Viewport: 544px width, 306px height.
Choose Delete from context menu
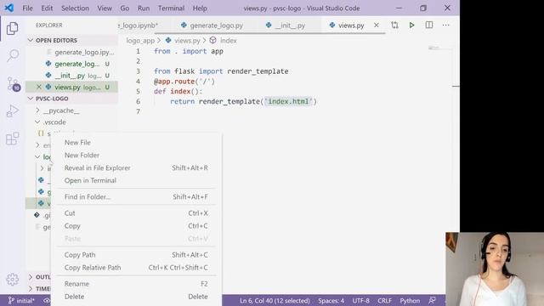point(136,297)
